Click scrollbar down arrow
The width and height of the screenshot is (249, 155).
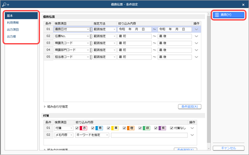coord(209,149)
